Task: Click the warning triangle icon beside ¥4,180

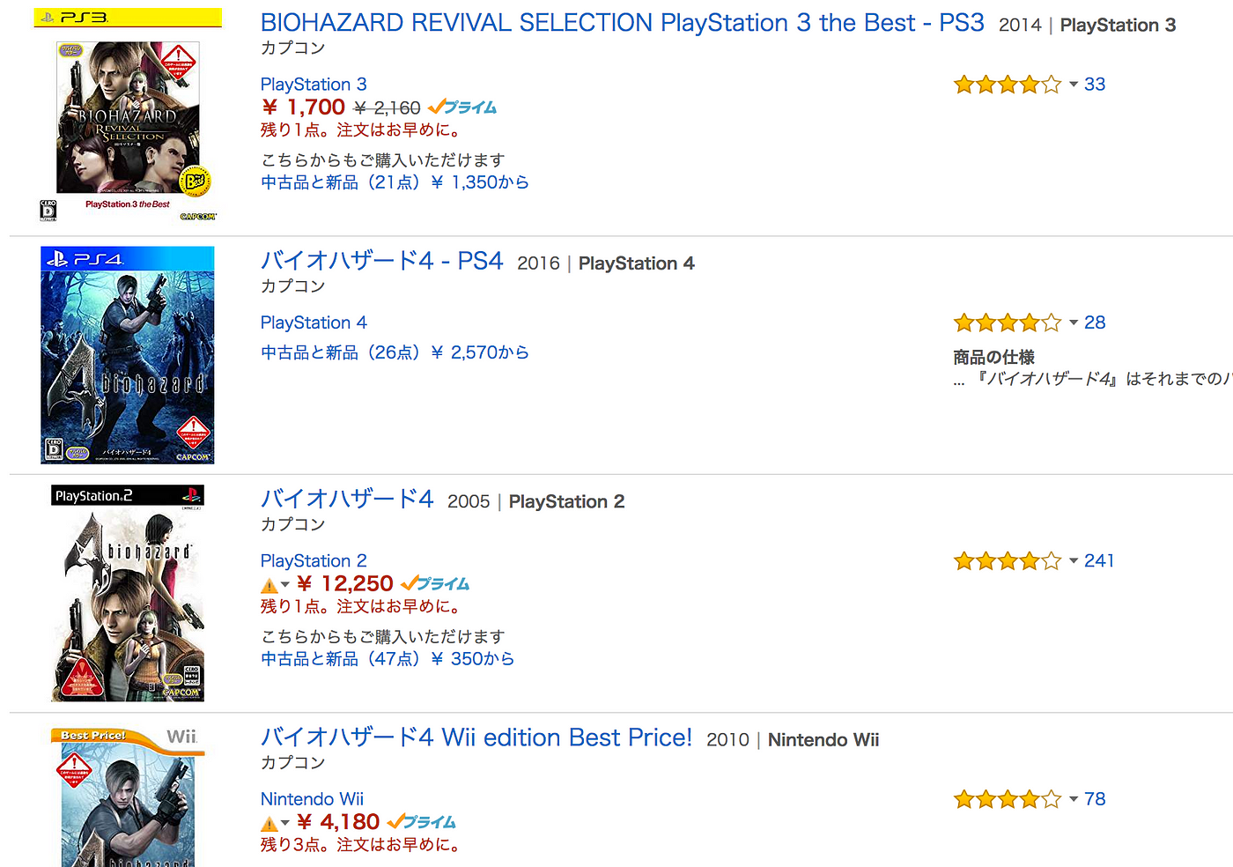Action: (x=269, y=824)
